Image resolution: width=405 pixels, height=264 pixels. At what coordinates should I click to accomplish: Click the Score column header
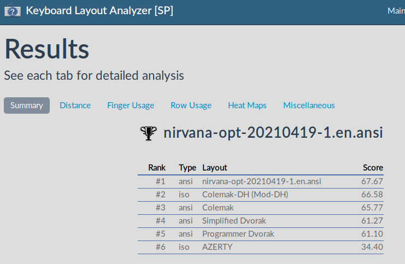coord(373,168)
